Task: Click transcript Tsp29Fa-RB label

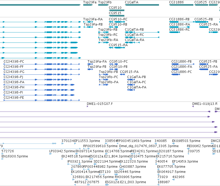Action: (93, 24)
